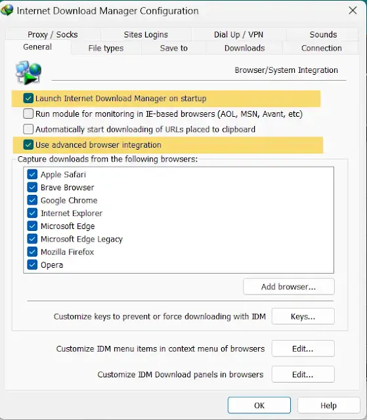Click the 'Capture downloads from the following browsers' label
The width and height of the screenshot is (367, 420).
point(108,159)
